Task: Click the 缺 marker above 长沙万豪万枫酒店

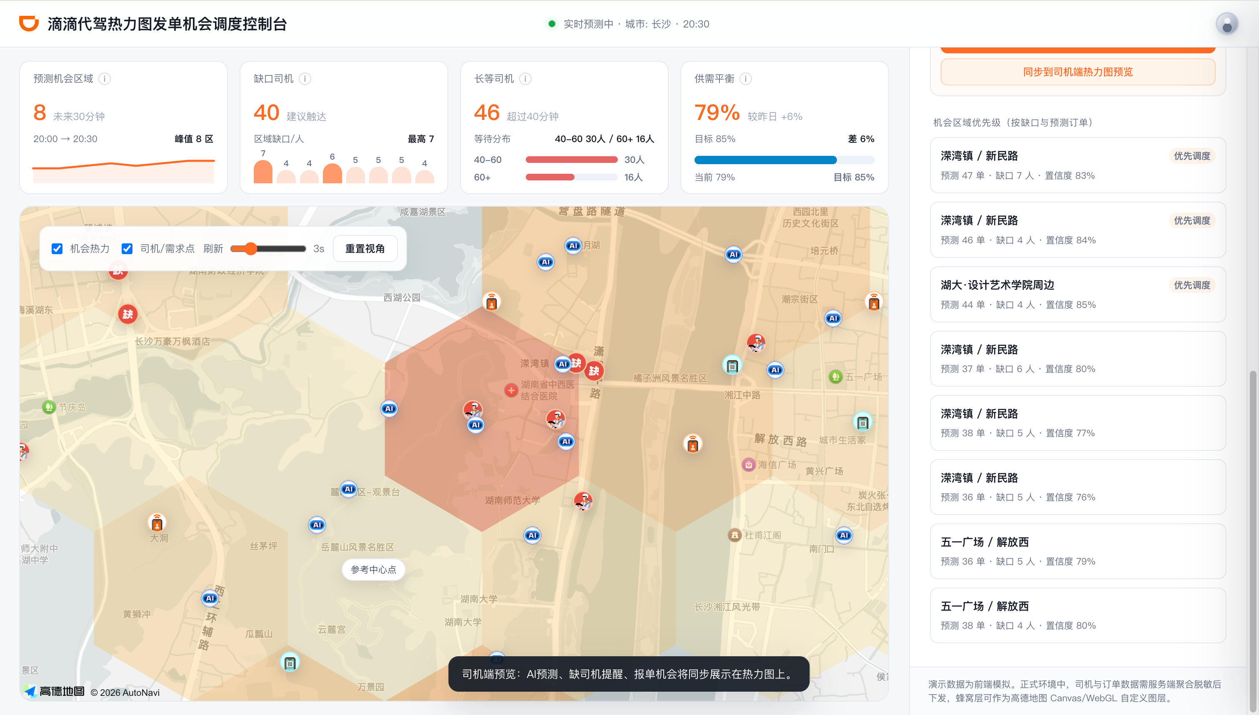Action: click(x=127, y=314)
